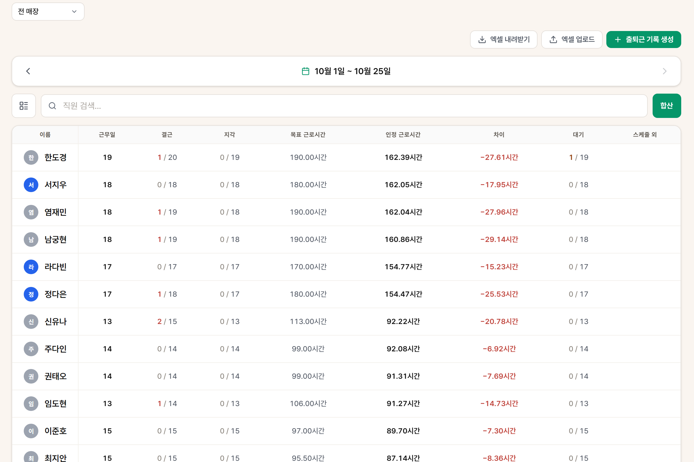Image resolution: width=694 pixels, height=462 pixels.
Task: Focus the 직원 검색 search field
Action: [x=344, y=106]
